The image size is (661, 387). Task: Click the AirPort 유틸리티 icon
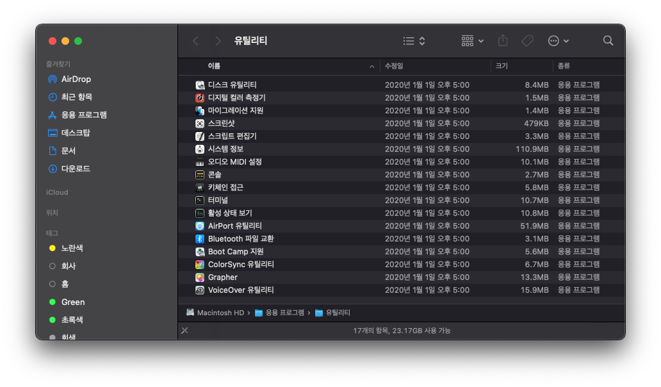pos(200,226)
